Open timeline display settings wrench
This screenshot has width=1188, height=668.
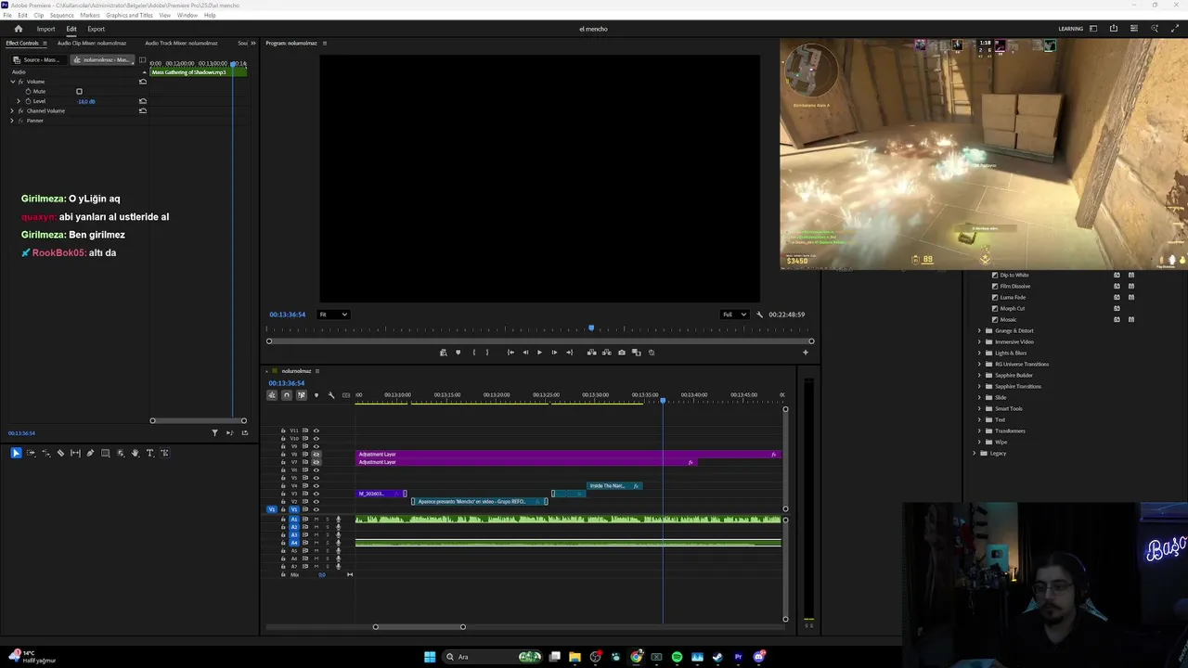click(330, 395)
